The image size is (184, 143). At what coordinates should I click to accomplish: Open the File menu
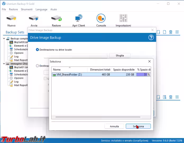(4, 9)
